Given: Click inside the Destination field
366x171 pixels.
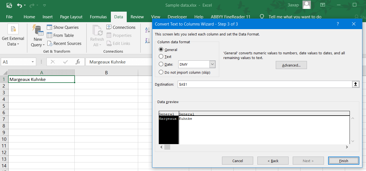Looking at the screenshot, I should coord(251,84).
